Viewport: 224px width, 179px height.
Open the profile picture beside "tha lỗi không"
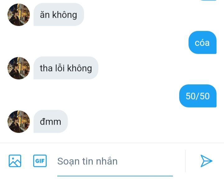click(x=19, y=68)
